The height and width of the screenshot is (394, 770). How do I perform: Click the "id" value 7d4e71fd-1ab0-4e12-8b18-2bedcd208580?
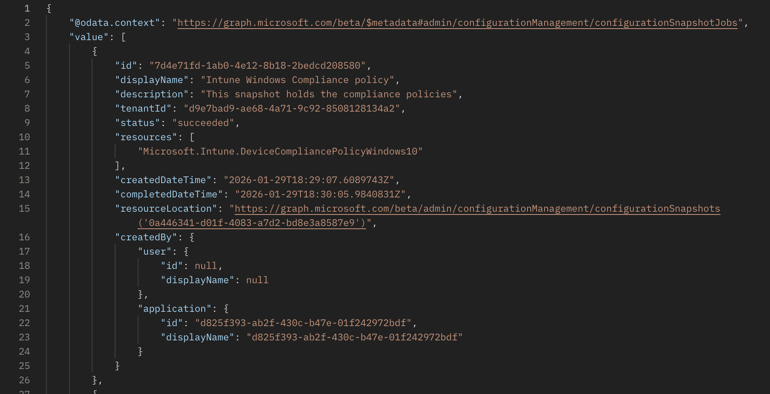coord(260,66)
